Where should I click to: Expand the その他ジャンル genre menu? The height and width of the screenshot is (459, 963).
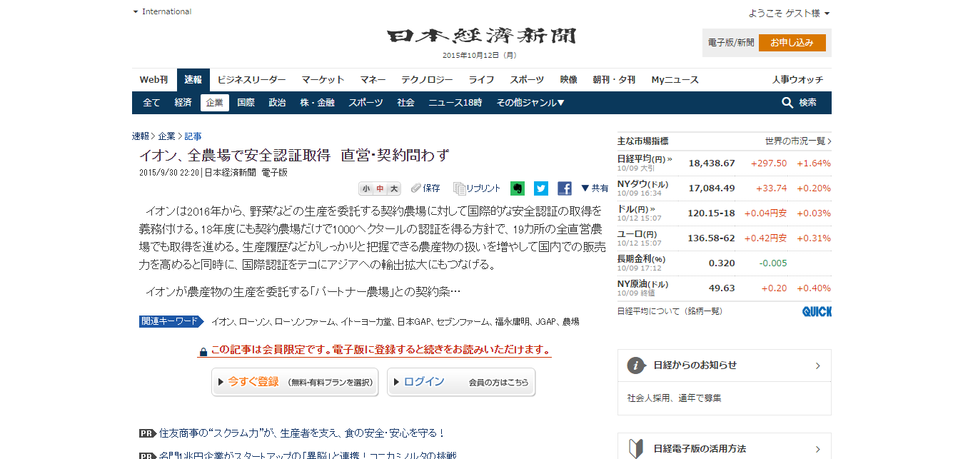[x=530, y=103]
